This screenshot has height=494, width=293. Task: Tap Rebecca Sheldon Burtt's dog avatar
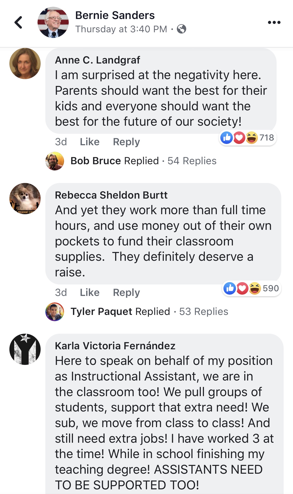pos(25,199)
